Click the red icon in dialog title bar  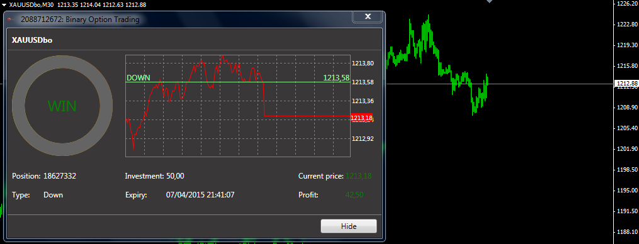click(9, 19)
